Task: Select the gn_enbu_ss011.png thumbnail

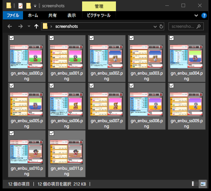Action: [x=66, y=152]
